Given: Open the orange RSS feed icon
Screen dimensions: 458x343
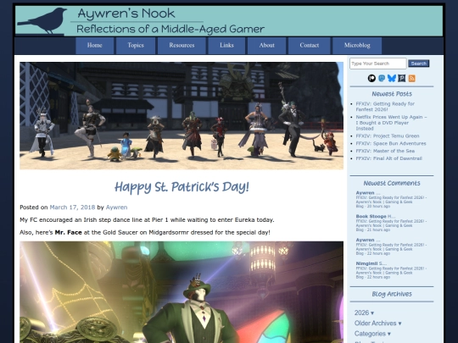Looking at the screenshot, I should pyautogui.click(x=411, y=78).
